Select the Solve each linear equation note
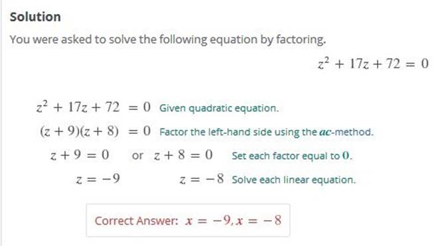This screenshot has height=246, width=448. click(x=294, y=180)
